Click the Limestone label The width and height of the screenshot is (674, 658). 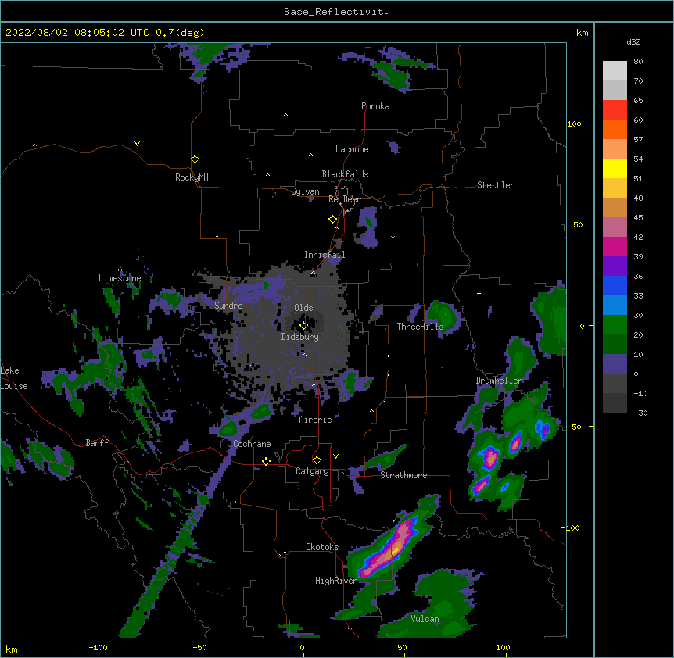(120, 278)
